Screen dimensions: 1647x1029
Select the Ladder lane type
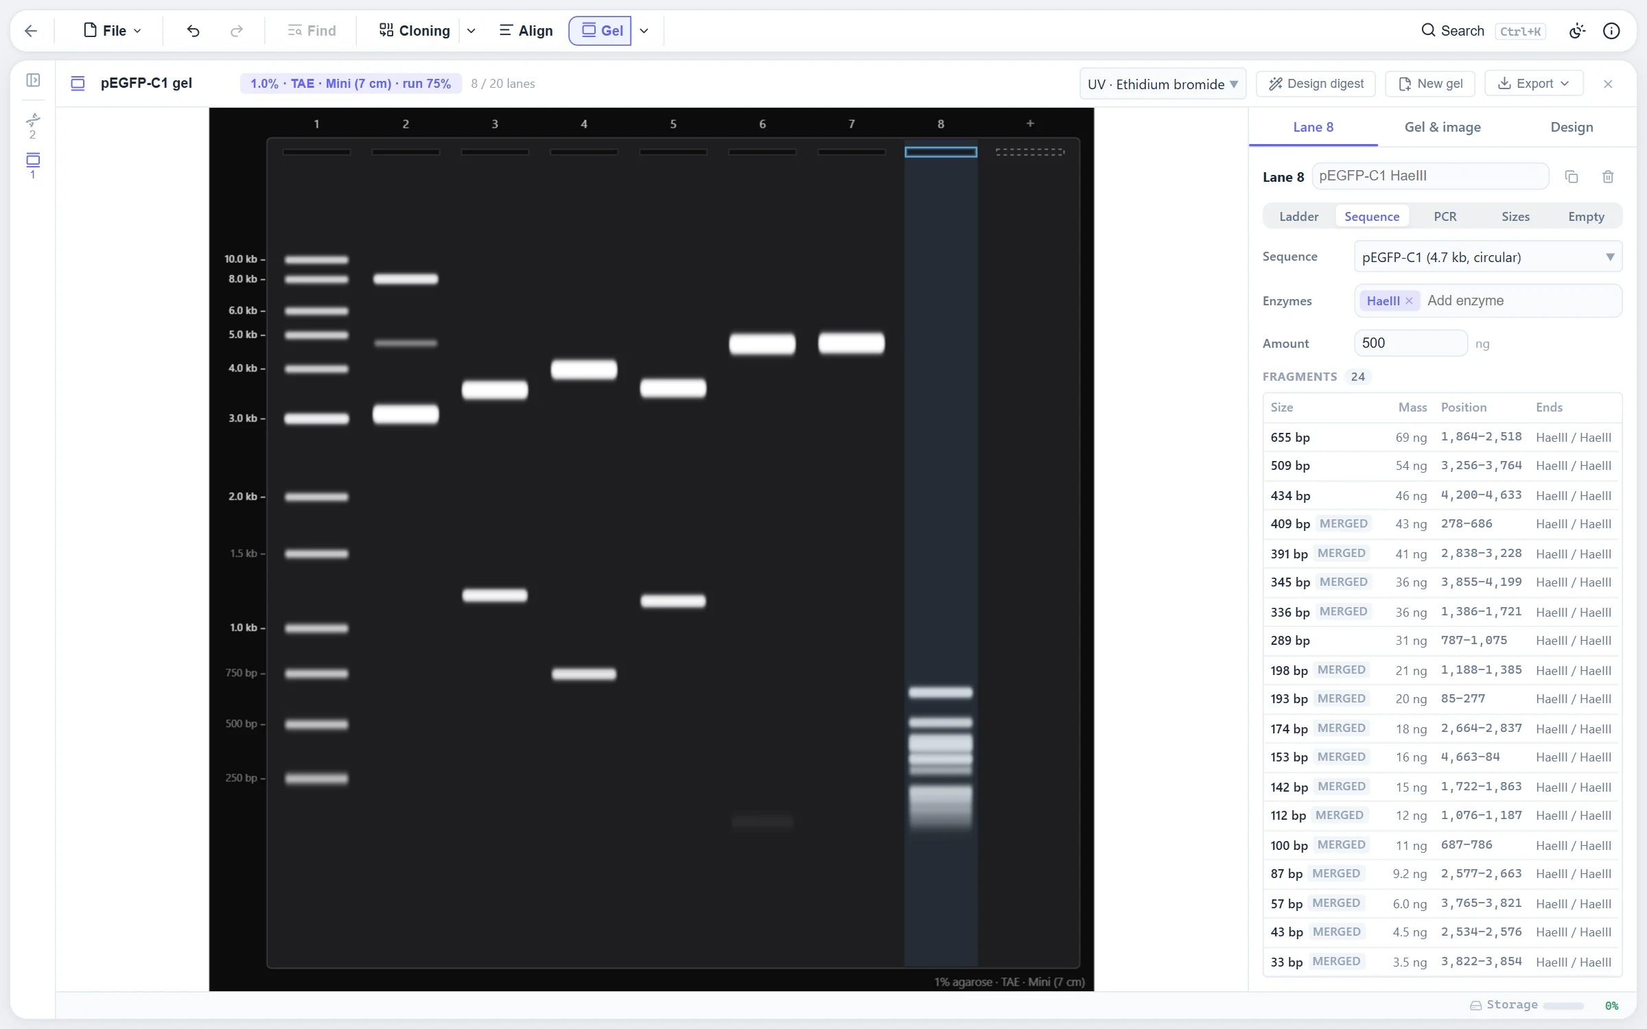pos(1298,217)
